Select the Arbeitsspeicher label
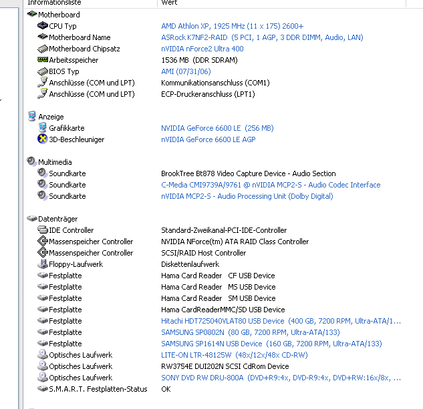This screenshot has width=423, height=409. pos(74,60)
